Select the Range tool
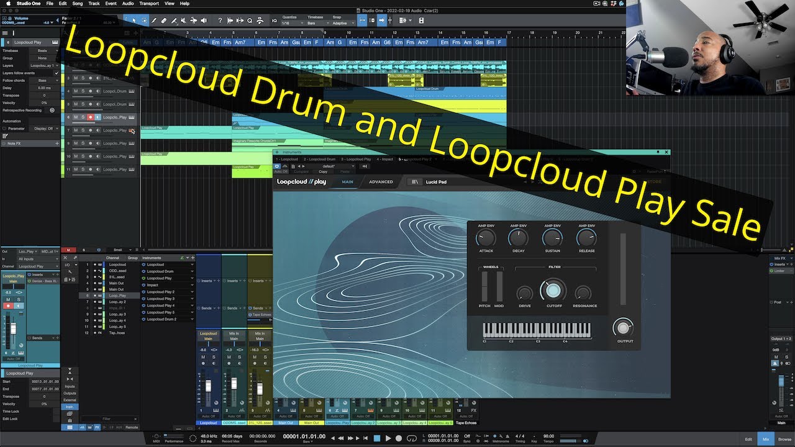Viewport: 795px width, 447px height. [x=144, y=20]
